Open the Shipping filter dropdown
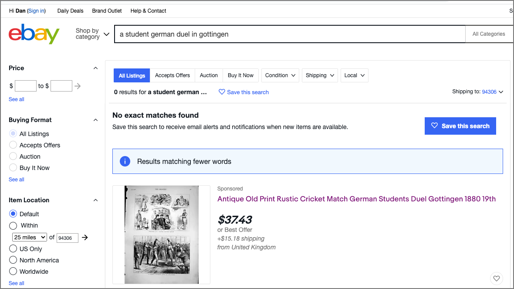Viewport: 514px width, 289px height. [321, 75]
